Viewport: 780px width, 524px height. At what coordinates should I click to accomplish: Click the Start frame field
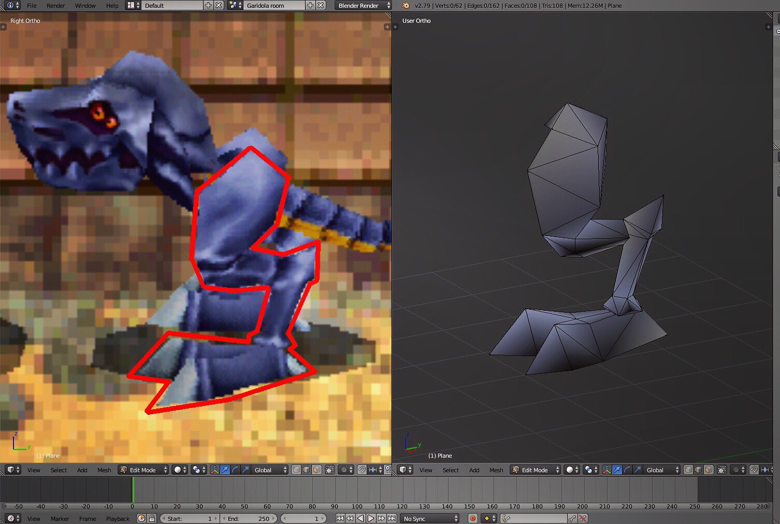pyautogui.click(x=189, y=518)
